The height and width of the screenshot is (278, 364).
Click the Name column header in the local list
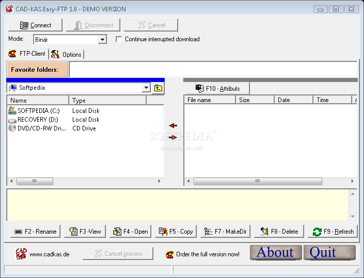point(38,101)
